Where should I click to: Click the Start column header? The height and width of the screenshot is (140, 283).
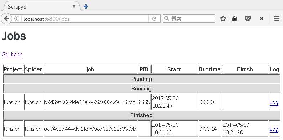[x=174, y=69]
